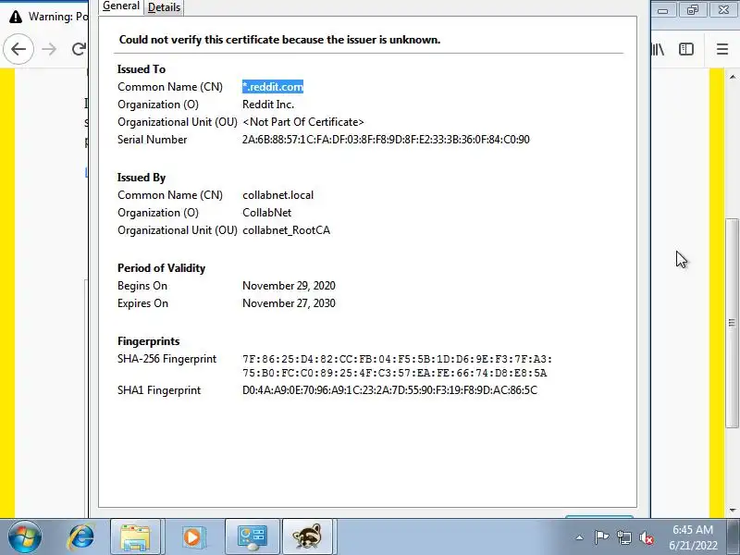Launch Internet Explorer from taskbar
This screenshot has height=555, width=740.
click(x=80, y=537)
